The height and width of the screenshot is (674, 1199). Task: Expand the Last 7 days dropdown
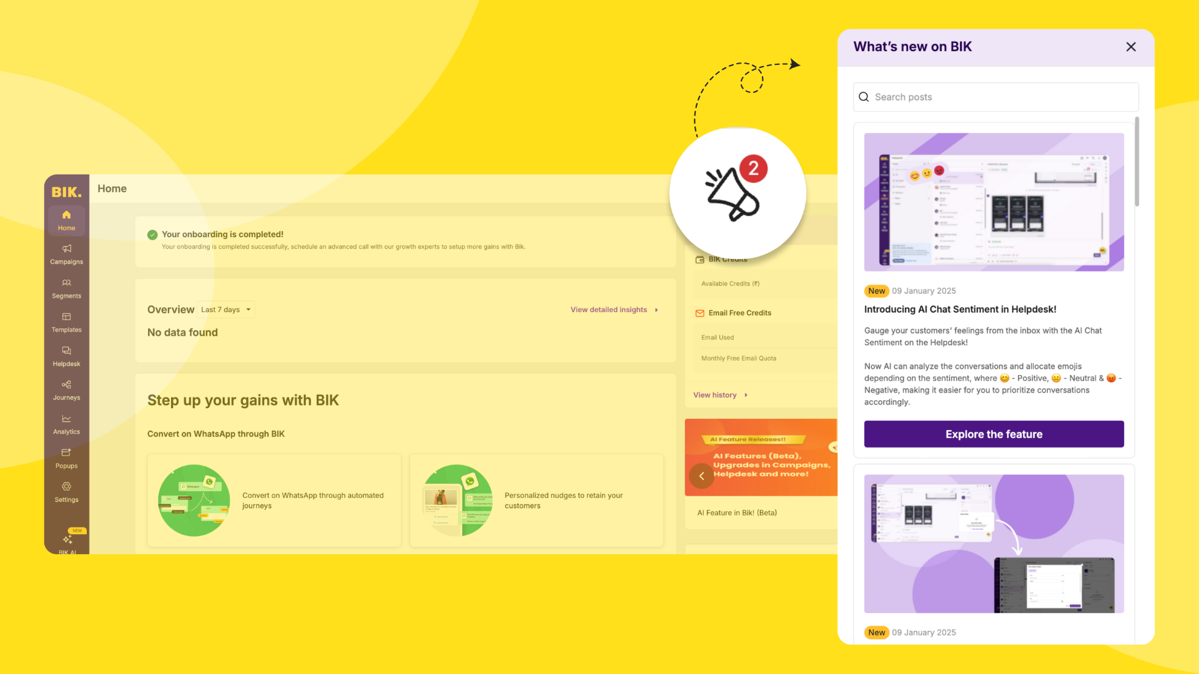[x=225, y=310]
